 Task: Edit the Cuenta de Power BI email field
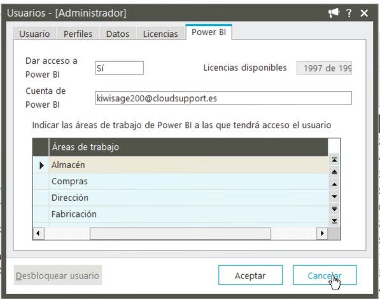click(223, 98)
